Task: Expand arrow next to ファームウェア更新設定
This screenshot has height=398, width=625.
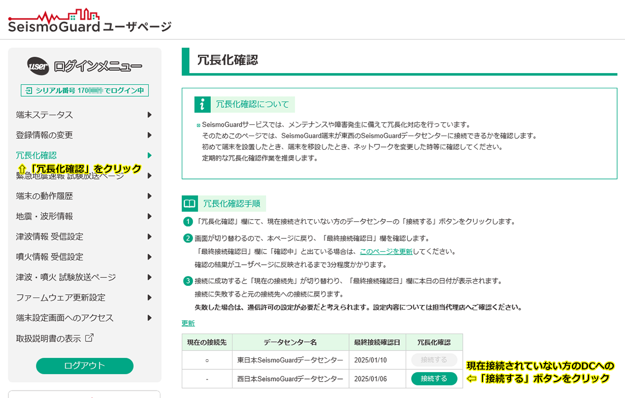Action: coord(149,297)
